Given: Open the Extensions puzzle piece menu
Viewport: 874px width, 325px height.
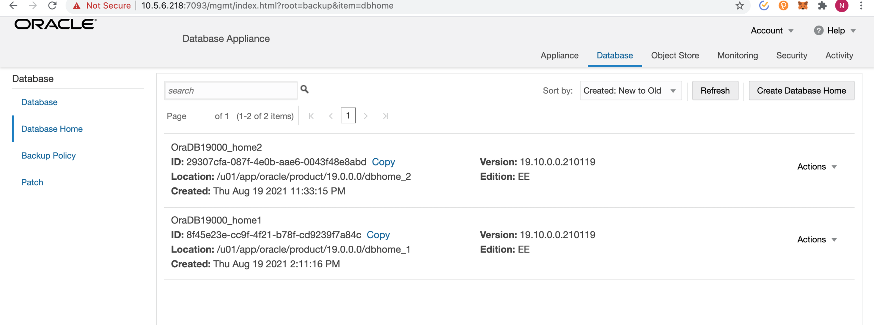Looking at the screenshot, I should point(822,5).
